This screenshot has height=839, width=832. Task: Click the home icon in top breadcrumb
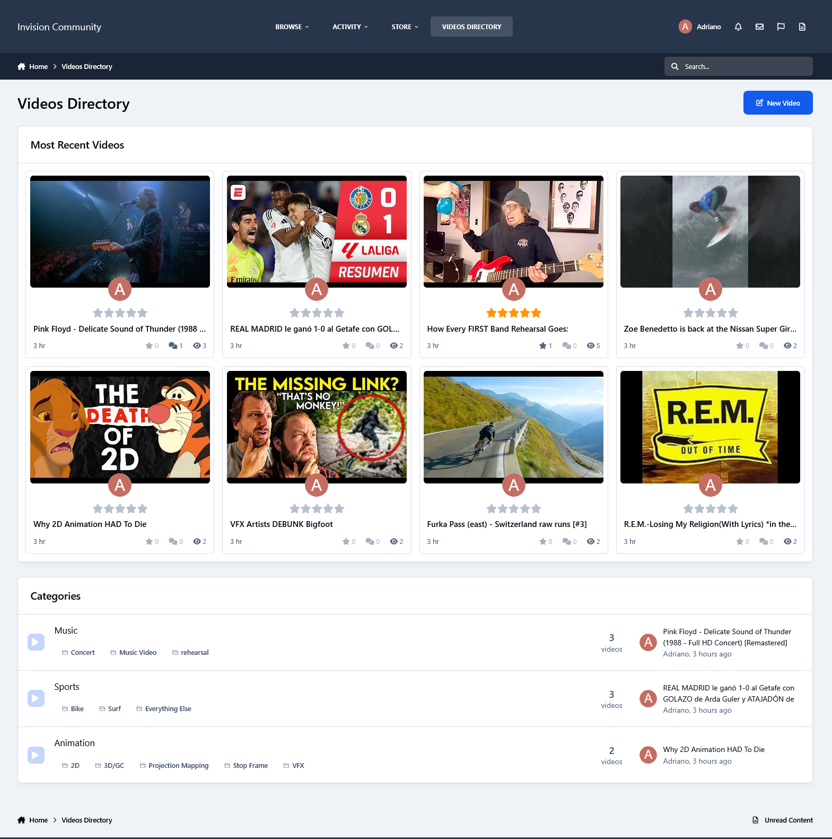point(21,66)
